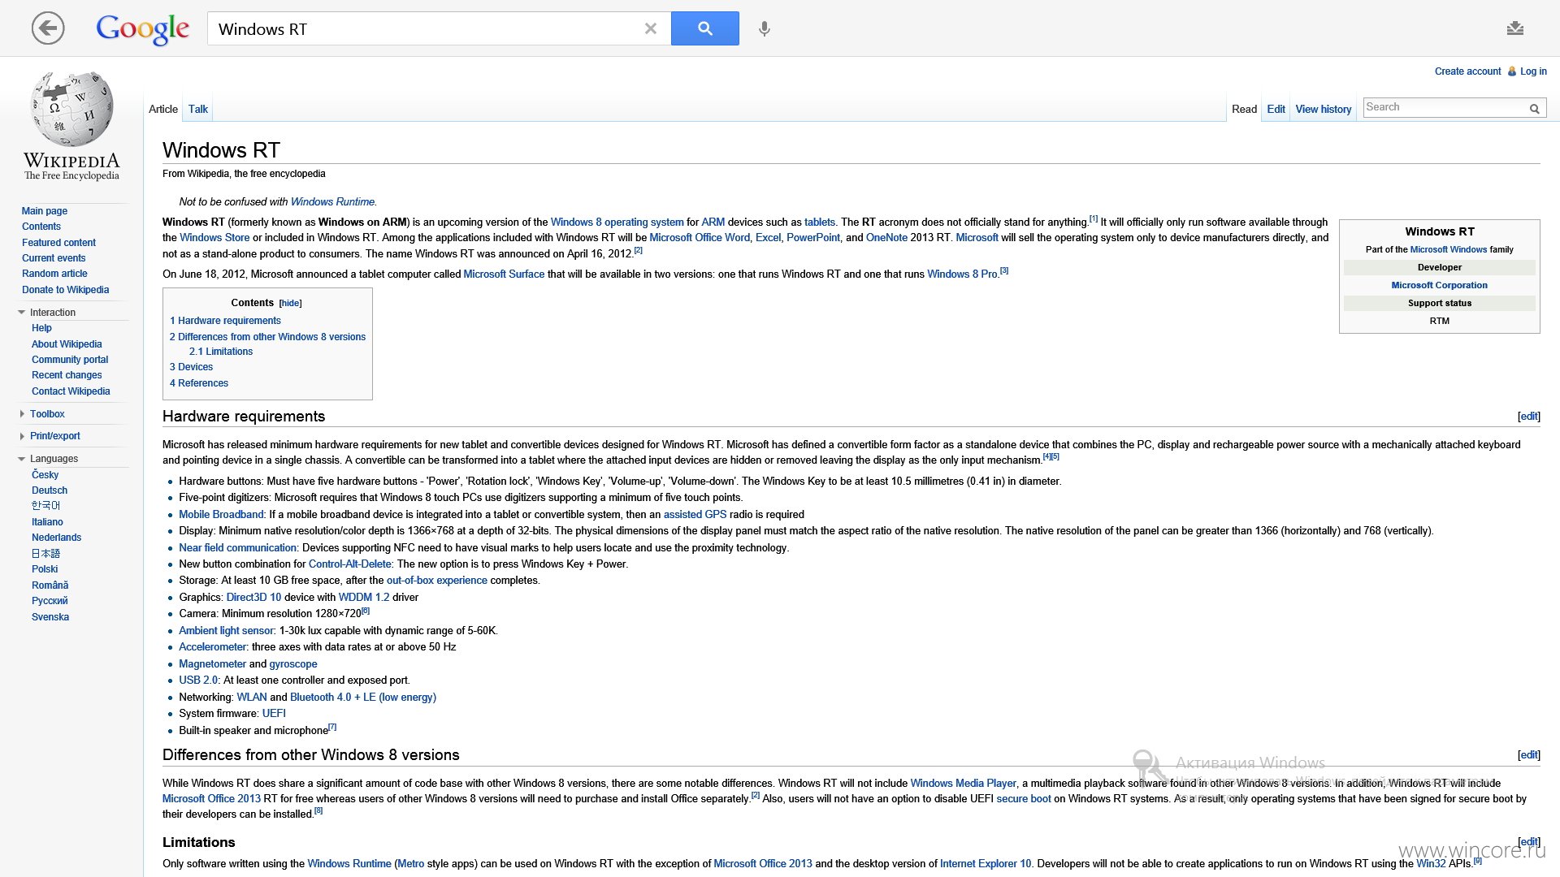Open the Contact Wikipedia sidebar link
Screen dimensions: 1560x877
coord(71,391)
